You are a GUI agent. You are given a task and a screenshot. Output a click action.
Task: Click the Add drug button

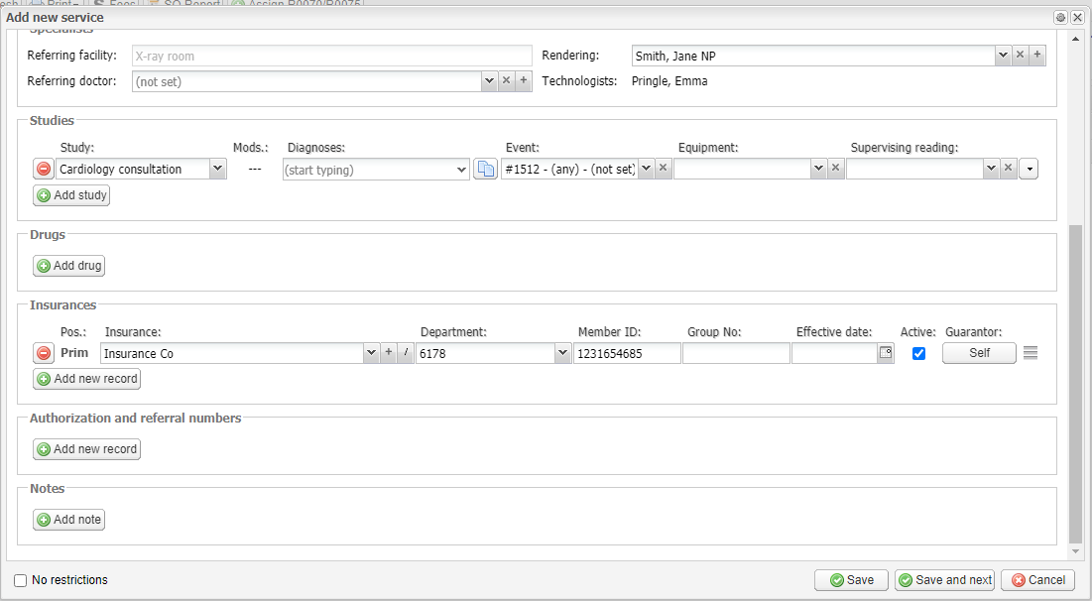pyautogui.click(x=69, y=266)
